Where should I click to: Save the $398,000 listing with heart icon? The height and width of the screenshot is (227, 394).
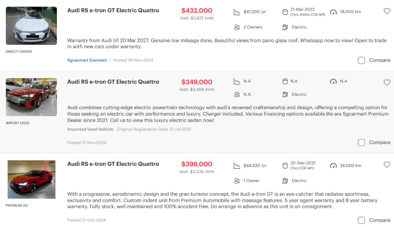click(387, 165)
